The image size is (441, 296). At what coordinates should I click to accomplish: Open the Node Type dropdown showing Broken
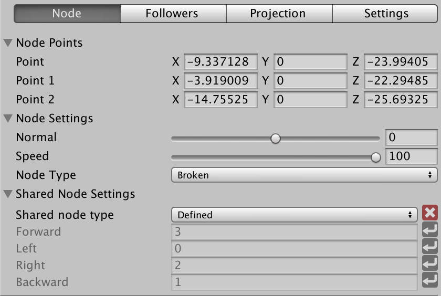304,175
